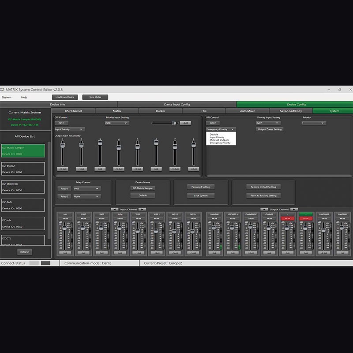This screenshot has height=353, width=353.
Task: Mute the WR1 r input channel
Action: 193,218
